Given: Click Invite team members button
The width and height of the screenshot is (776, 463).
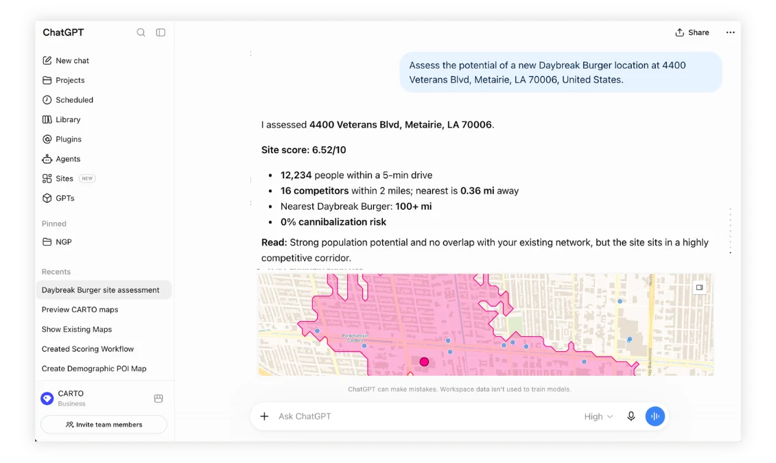Looking at the screenshot, I should tap(104, 425).
